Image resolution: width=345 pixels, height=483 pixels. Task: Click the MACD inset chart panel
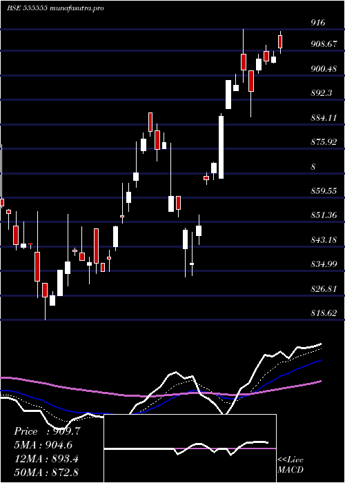190,448
